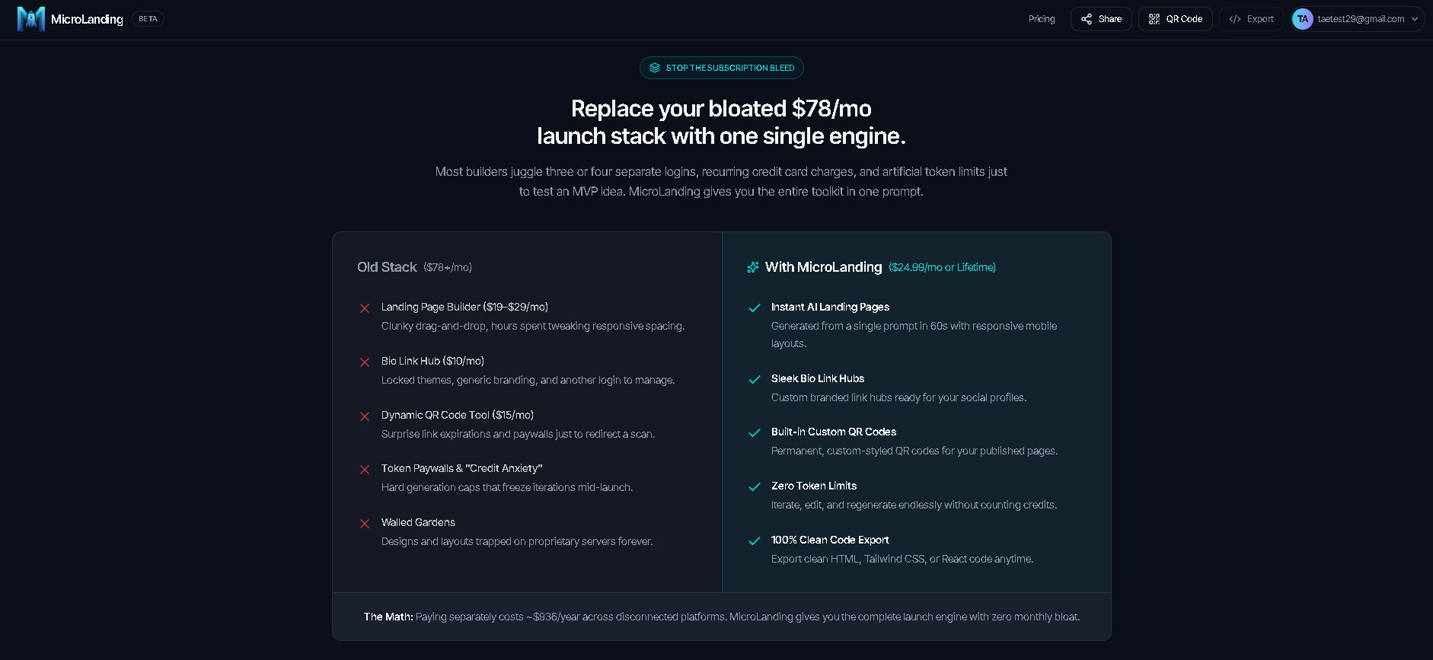Image resolution: width=1433 pixels, height=660 pixels.
Task: Click red X beside Walled Gardens
Action: click(365, 524)
